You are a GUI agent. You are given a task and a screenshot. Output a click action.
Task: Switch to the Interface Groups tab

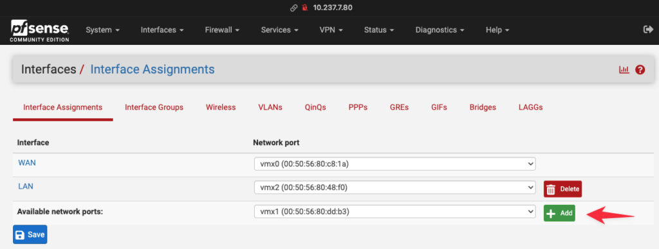point(154,107)
